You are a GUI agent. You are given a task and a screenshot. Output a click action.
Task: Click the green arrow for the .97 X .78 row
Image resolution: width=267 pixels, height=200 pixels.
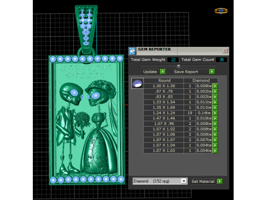click(215, 91)
